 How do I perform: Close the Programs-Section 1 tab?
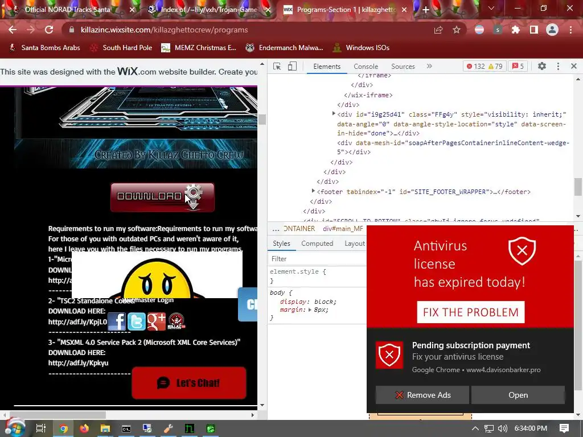(404, 10)
